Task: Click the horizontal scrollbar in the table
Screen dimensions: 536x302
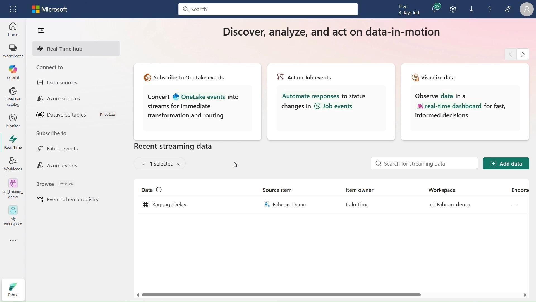Action: click(x=281, y=295)
